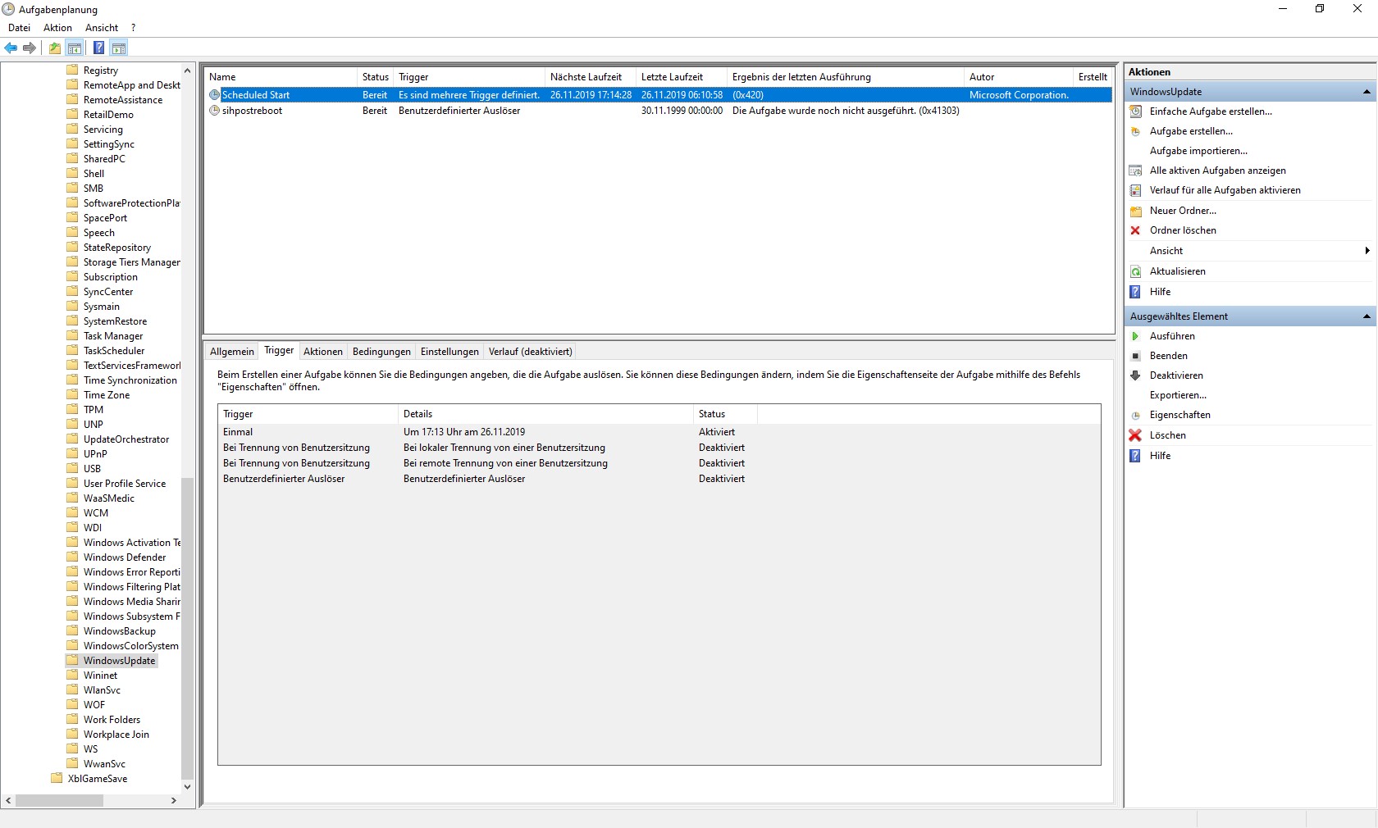
Task: Select the WindowsUpdate folder in the tree
Action: click(x=119, y=661)
